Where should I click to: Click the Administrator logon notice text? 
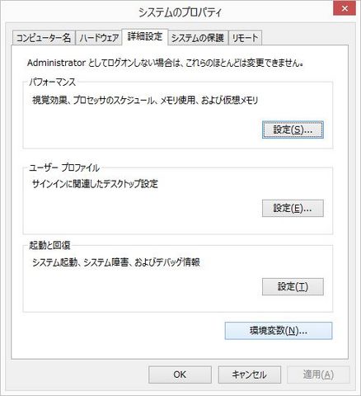(166, 63)
